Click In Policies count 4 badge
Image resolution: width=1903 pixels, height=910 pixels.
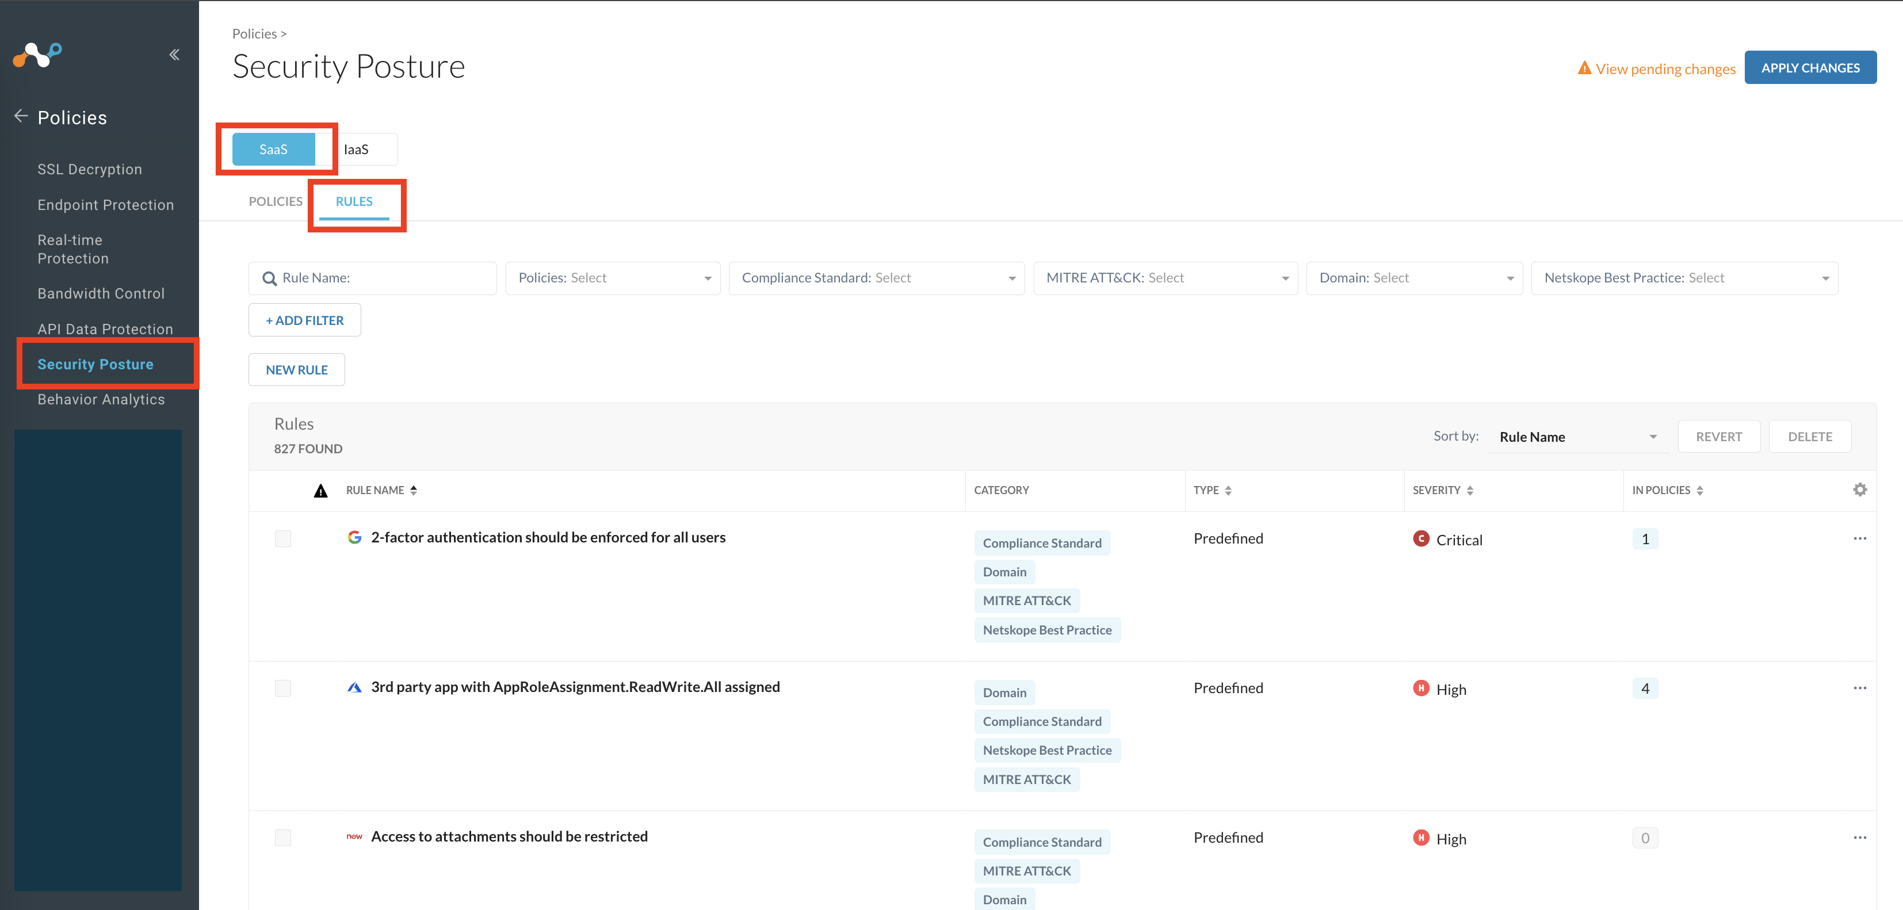pyautogui.click(x=1645, y=687)
